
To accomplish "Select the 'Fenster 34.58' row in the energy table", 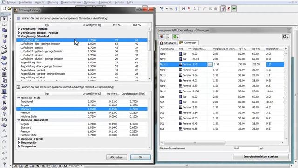I will point(222,91).
